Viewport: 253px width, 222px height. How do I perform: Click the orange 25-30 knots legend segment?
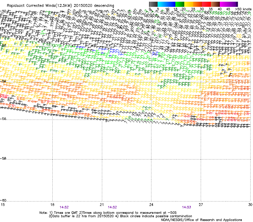point(198,4)
